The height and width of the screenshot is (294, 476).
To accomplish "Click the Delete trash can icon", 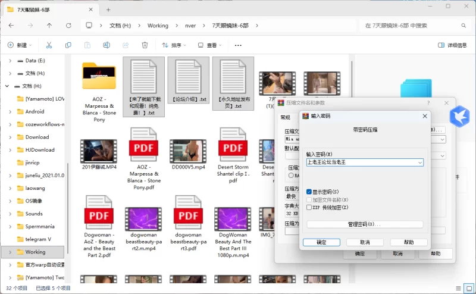I will point(145,45).
